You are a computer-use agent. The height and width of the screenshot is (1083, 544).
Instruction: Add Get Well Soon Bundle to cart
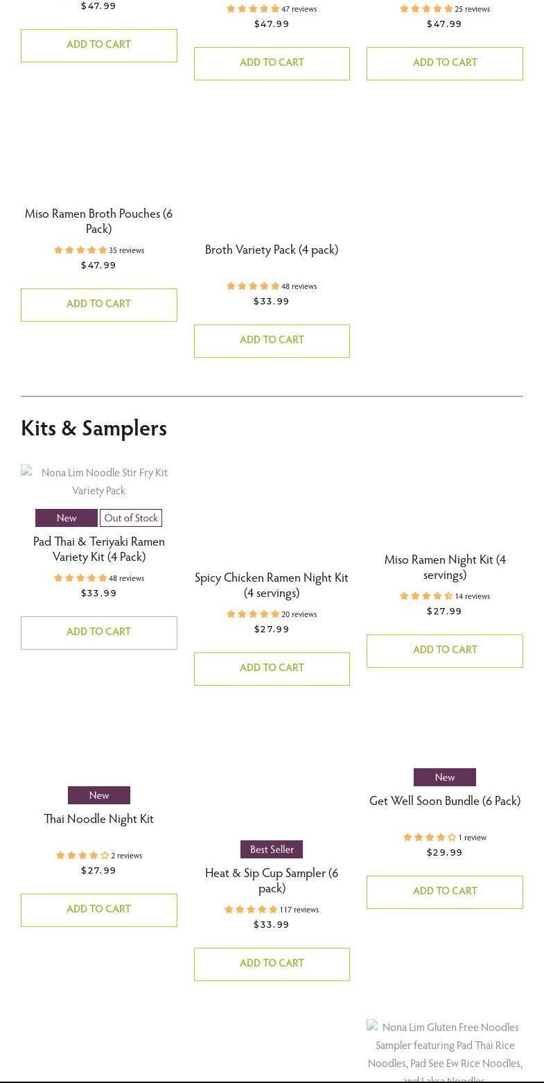pos(444,892)
